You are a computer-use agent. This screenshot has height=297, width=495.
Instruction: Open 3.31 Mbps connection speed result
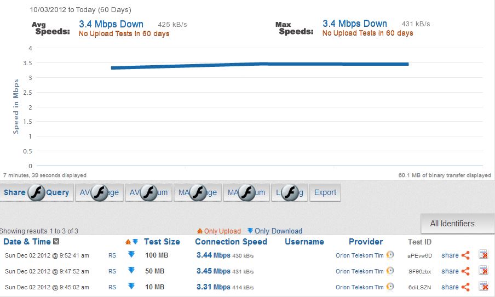214,287
